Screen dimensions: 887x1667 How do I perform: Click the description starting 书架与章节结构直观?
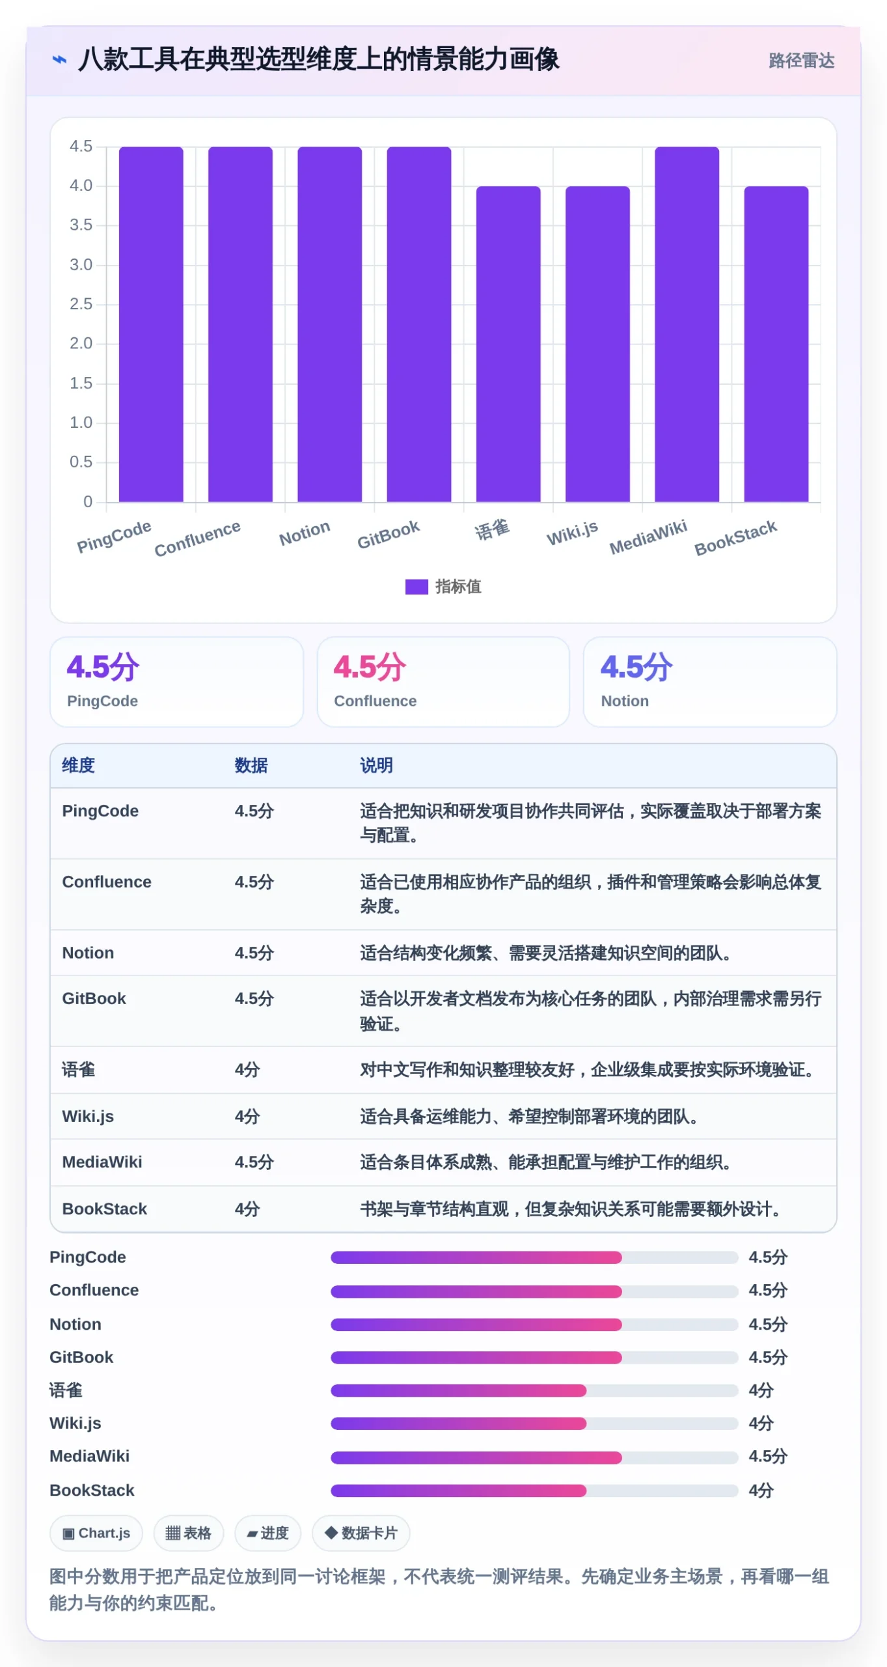point(573,1209)
